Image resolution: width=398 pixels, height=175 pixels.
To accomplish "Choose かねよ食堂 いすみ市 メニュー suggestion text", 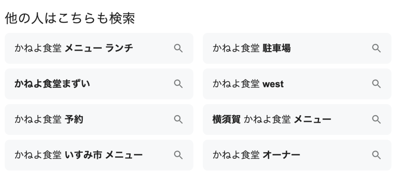I will 79,155.
